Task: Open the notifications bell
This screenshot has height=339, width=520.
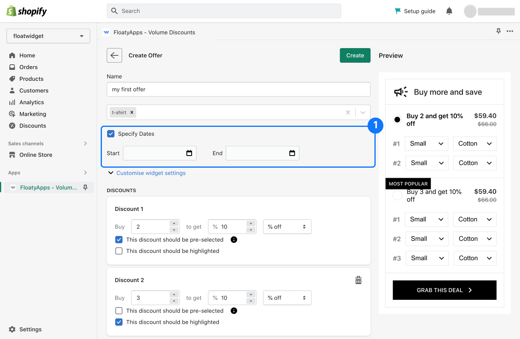Action: pyautogui.click(x=449, y=11)
